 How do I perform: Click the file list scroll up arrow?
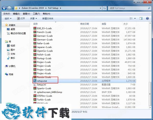click(150, 23)
